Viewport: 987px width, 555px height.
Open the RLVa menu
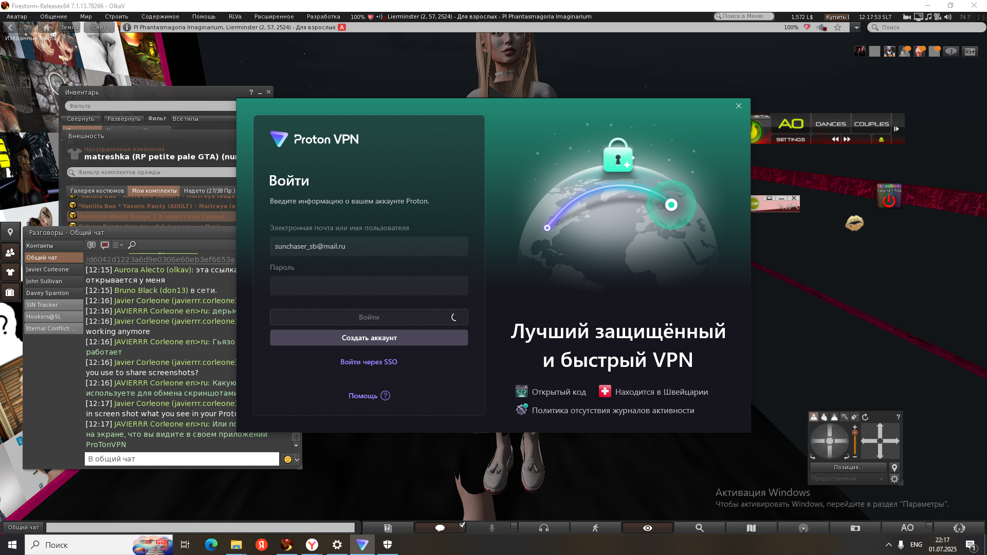[x=235, y=16]
